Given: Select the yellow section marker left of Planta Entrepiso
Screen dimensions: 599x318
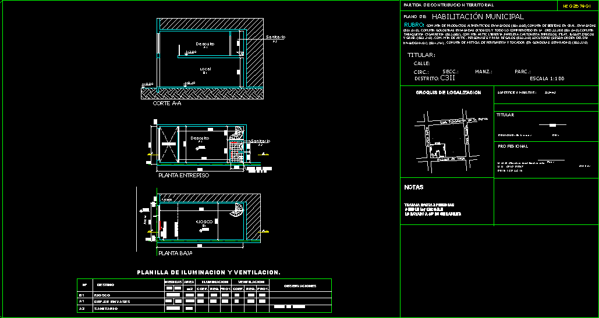Looking at the screenshot, I should pos(150,153).
